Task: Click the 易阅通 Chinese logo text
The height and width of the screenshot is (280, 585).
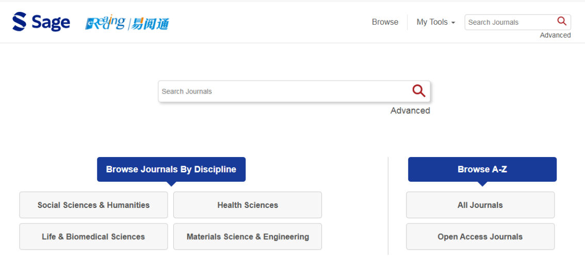Action: 150,23
